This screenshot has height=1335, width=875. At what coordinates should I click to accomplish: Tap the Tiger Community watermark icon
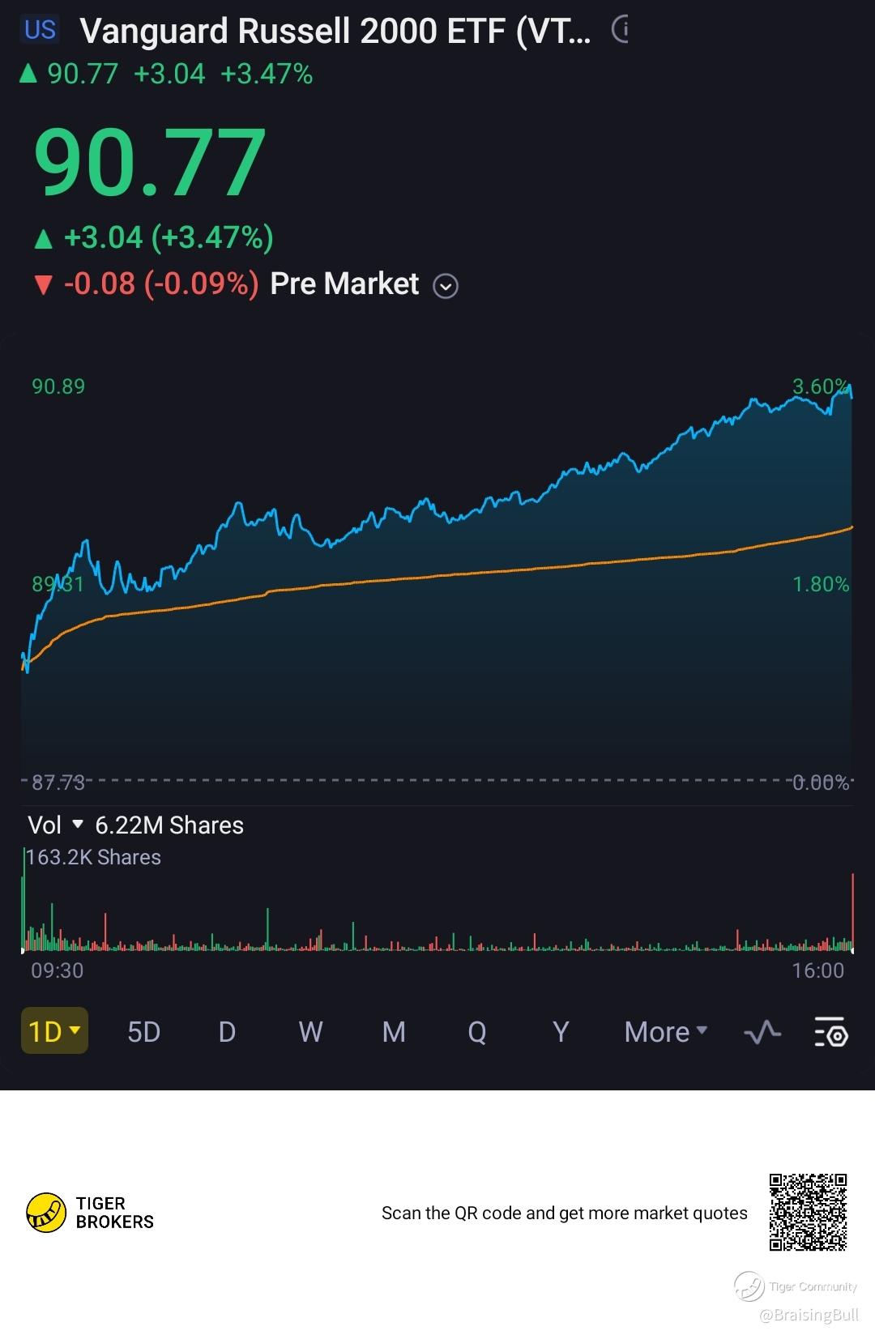tap(749, 1286)
